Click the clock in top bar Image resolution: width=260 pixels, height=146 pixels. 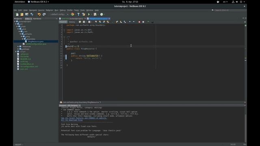tap(130, 2)
